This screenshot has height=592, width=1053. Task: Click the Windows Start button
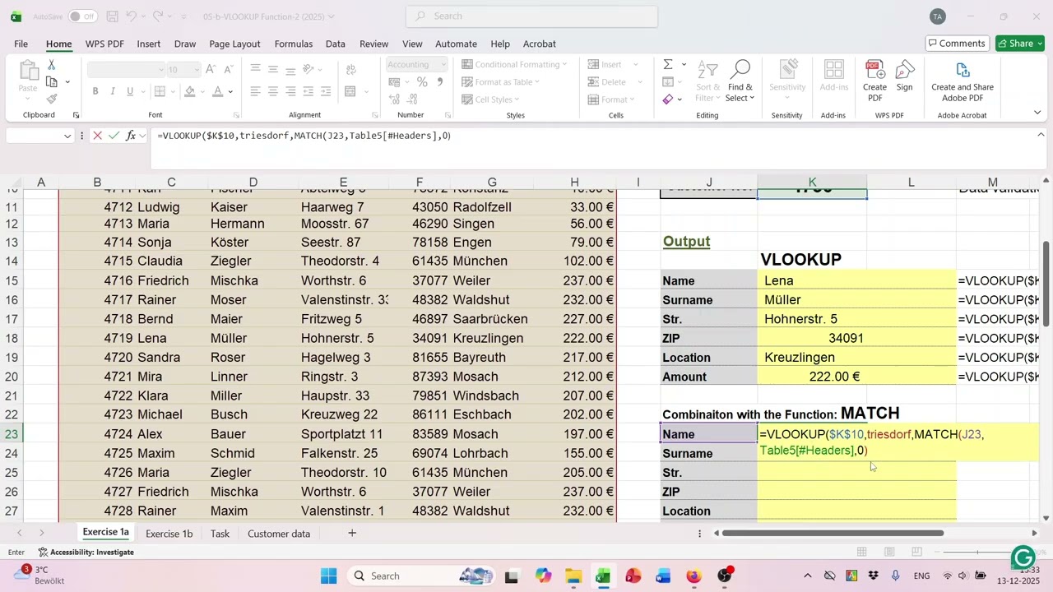[328, 576]
